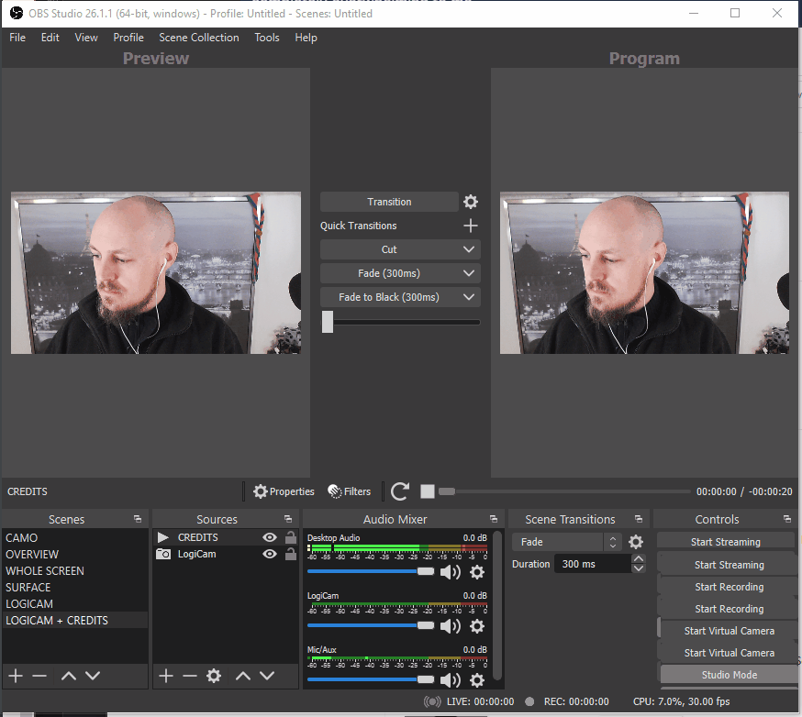Viewport: 802px width, 717px height.
Task: Open Filters for the CREDITS scene
Action: [x=349, y=491]
